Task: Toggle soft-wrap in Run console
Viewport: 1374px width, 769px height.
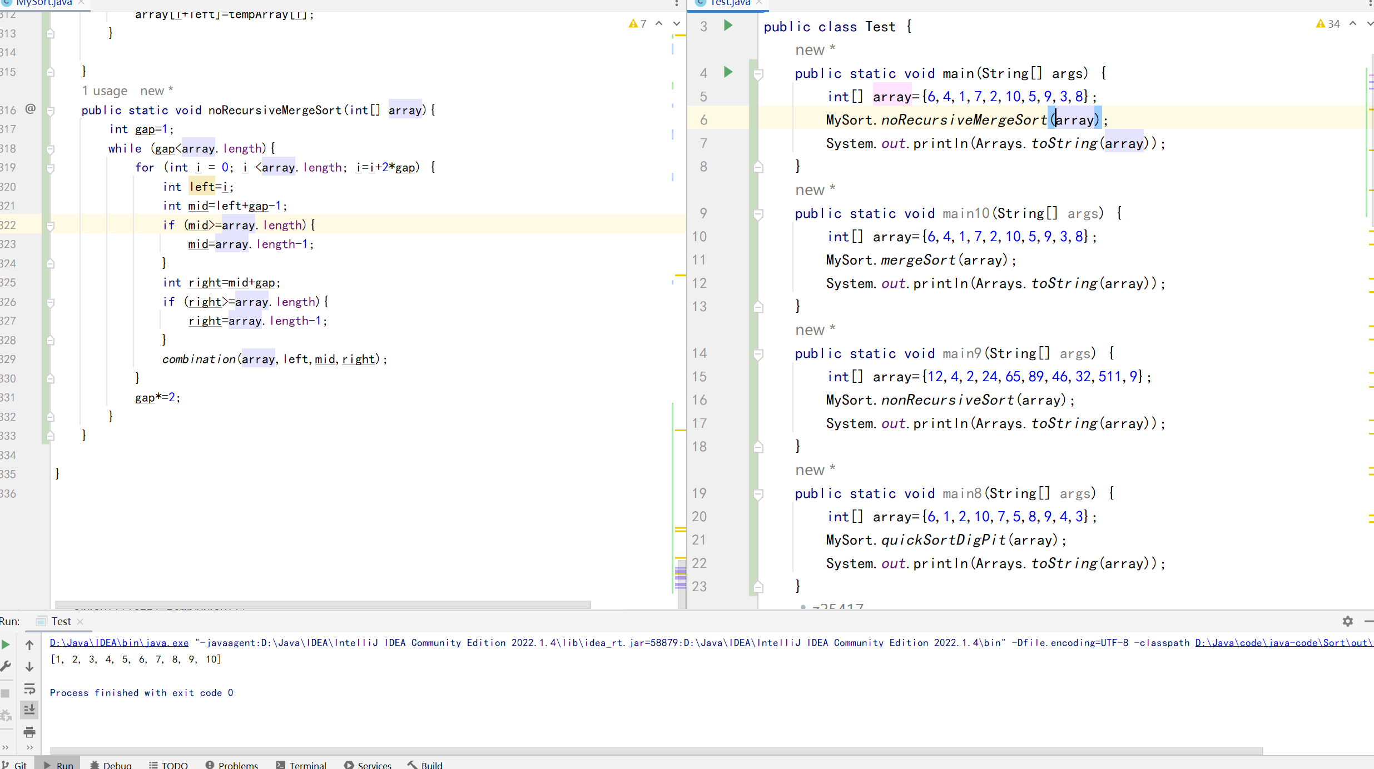Action: [29, 689]
